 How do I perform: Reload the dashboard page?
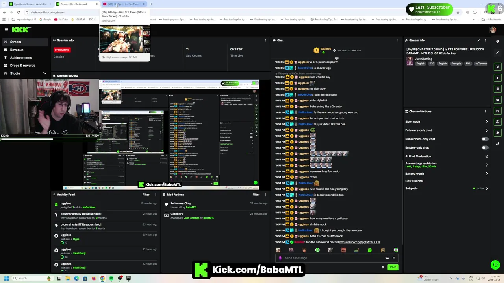tap(18, 12)
